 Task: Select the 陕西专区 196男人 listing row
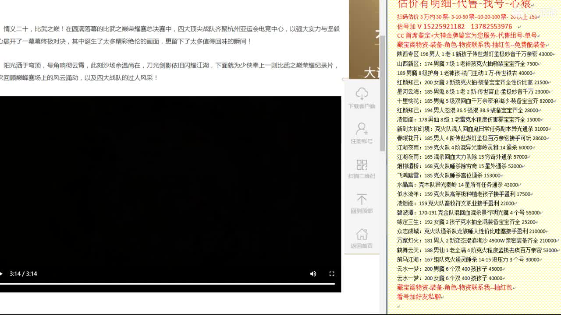(475, 54)
